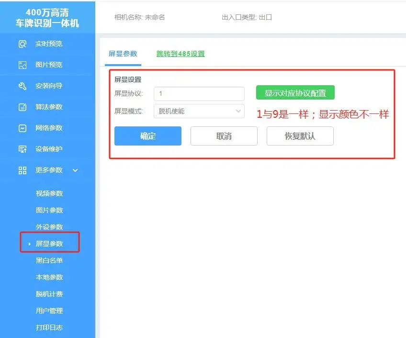Select the 设备维护 device maintenance icon

click(22, 149)
